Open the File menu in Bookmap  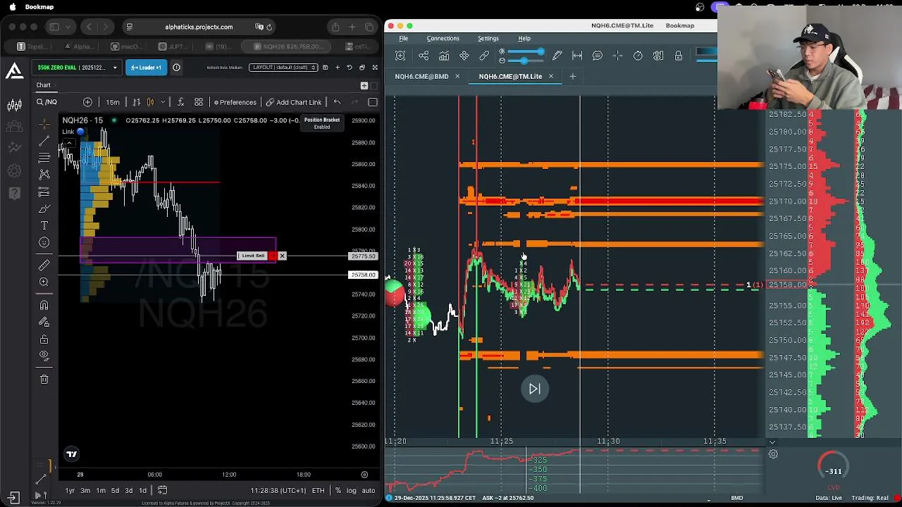[x=403, y=38]
